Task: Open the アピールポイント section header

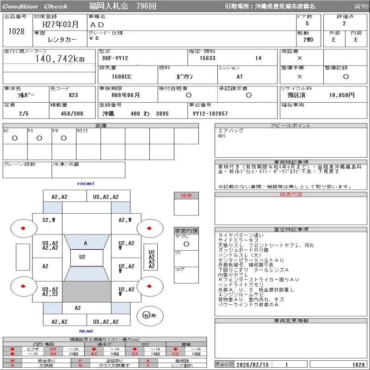Action: point(291,126)
